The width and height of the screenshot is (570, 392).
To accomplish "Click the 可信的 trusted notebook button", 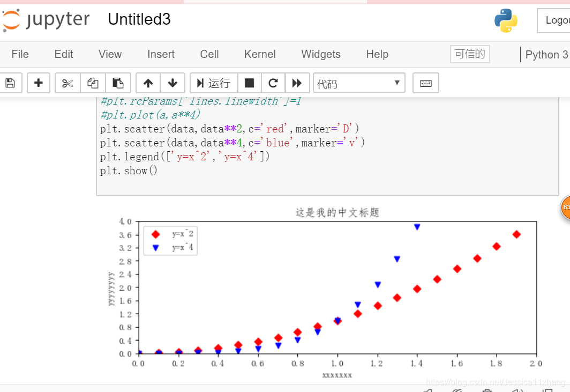I will click(470, 54).
